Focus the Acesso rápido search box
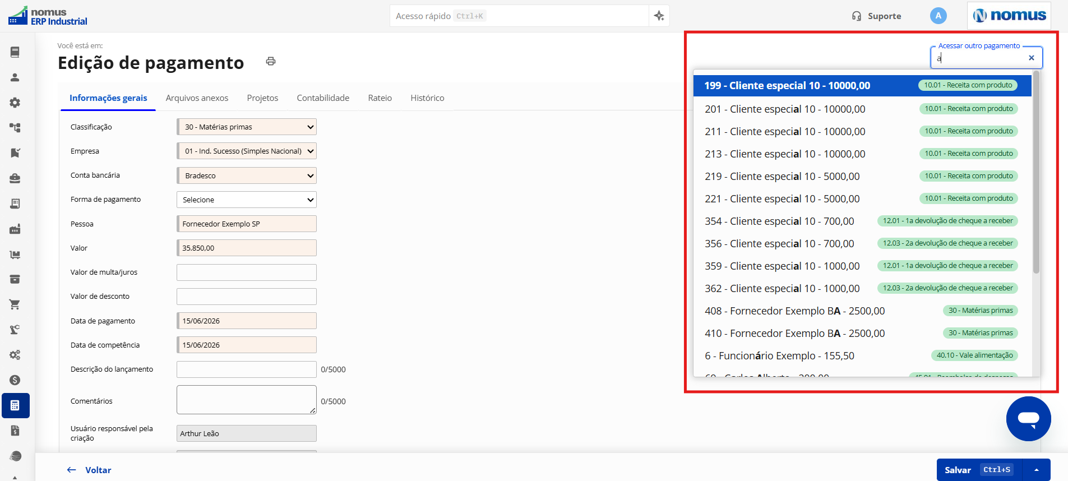The image size is (1068, 481). (519, 16)
